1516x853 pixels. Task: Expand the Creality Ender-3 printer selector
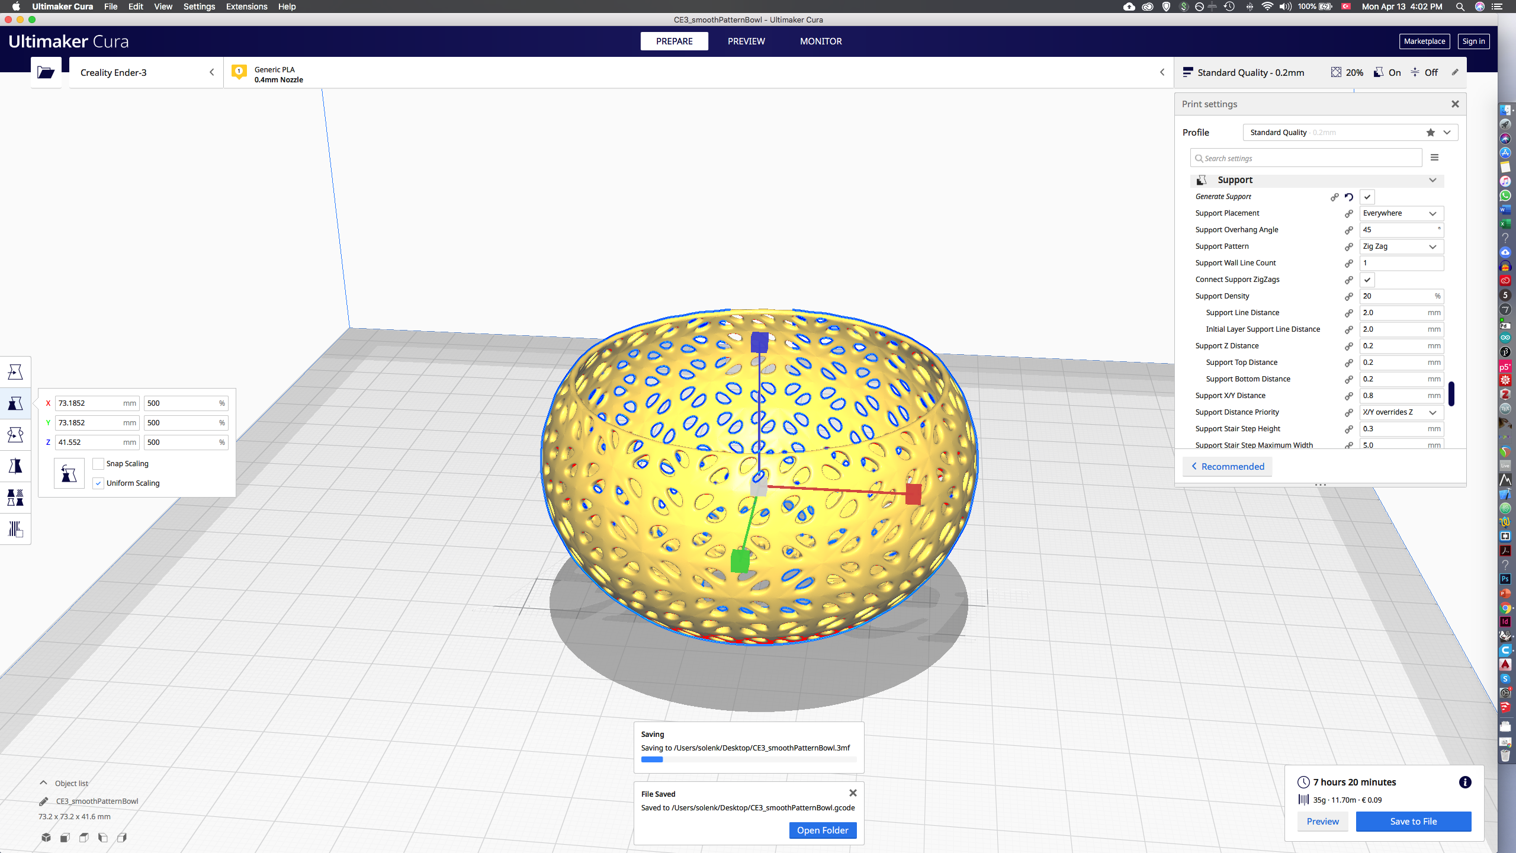pos(146,72)
